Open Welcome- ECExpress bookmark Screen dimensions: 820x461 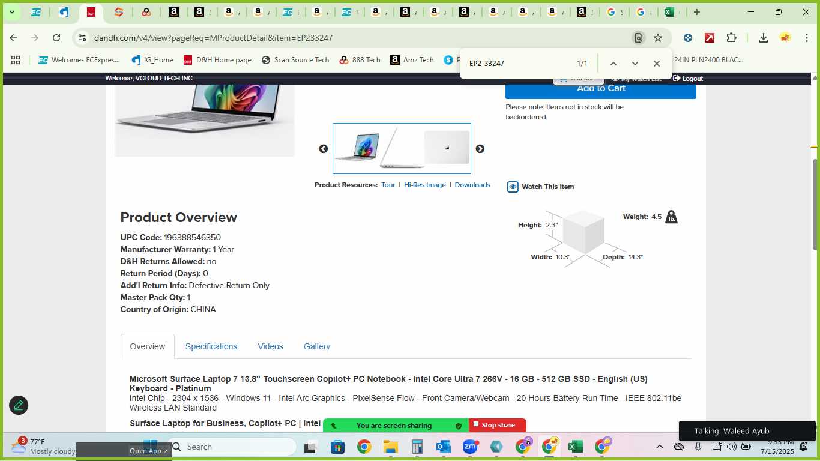79,60
